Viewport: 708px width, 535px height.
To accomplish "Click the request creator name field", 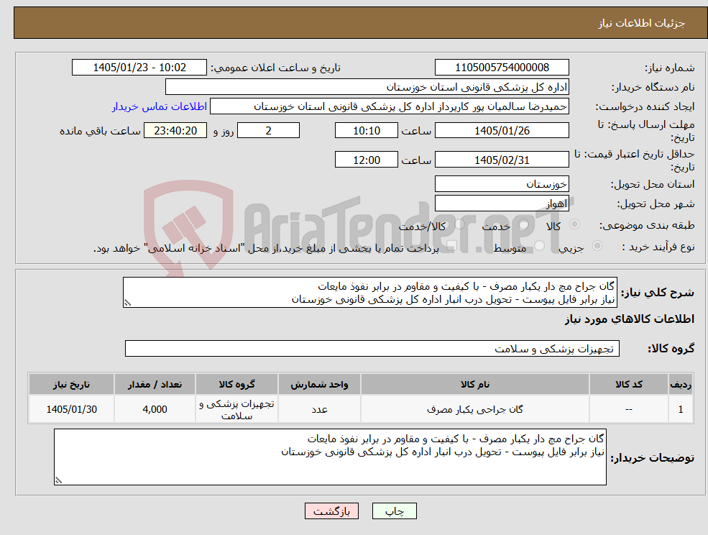I will pos(389,106).
